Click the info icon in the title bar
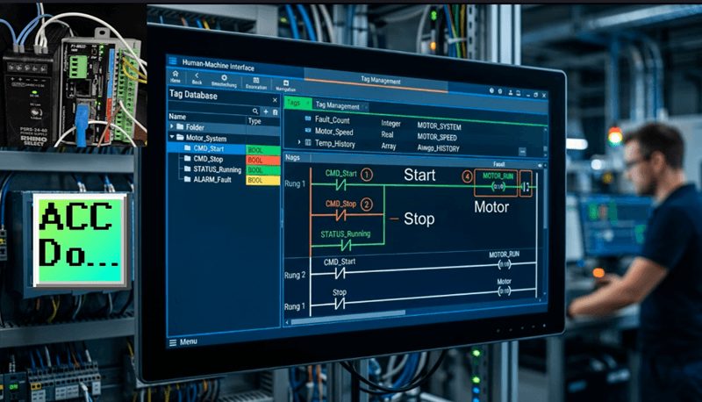Image resolution: width=702 pixels, height=402 pixels. [x=491, y=90]
